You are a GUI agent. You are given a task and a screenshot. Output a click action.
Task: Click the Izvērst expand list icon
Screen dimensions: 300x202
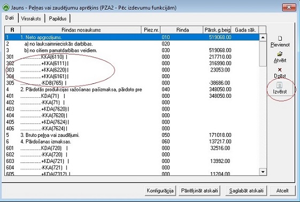(x=280, y=85)
